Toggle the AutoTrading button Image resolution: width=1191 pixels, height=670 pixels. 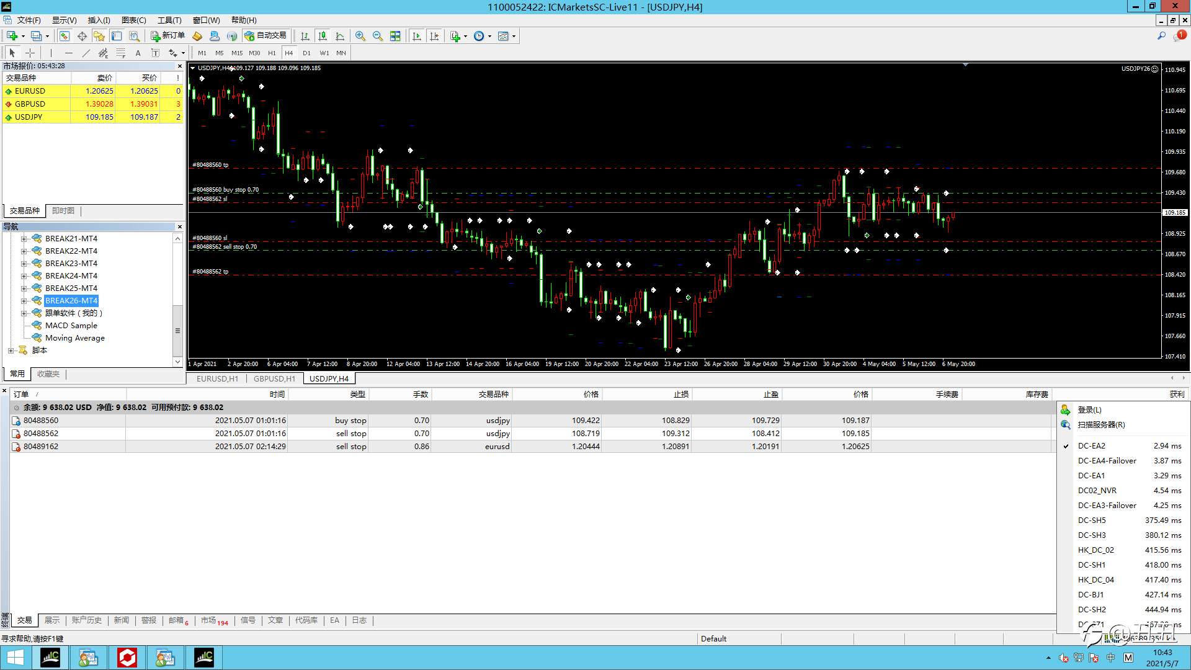[266, 36]
